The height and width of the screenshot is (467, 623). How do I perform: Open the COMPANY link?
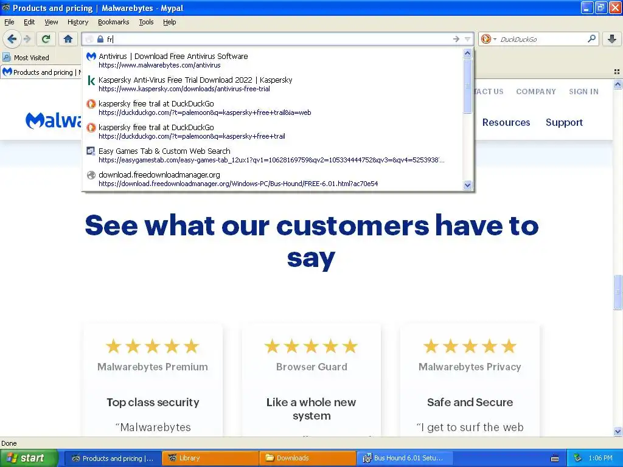tap(536, 91)
